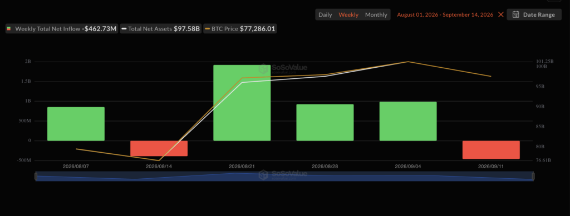Click the 2026/08/28 axis label
This screenshot has height=216, width=570.
pos(325,167)
